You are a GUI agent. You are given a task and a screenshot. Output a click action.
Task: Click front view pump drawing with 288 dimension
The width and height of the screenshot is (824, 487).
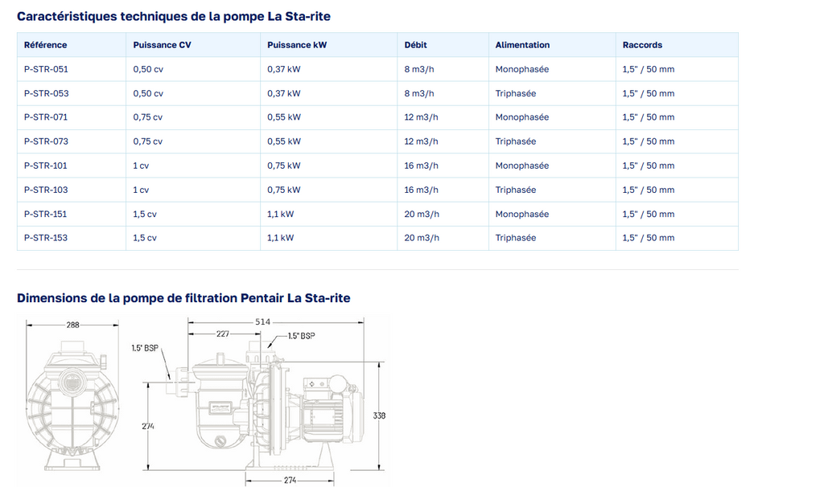72,395
